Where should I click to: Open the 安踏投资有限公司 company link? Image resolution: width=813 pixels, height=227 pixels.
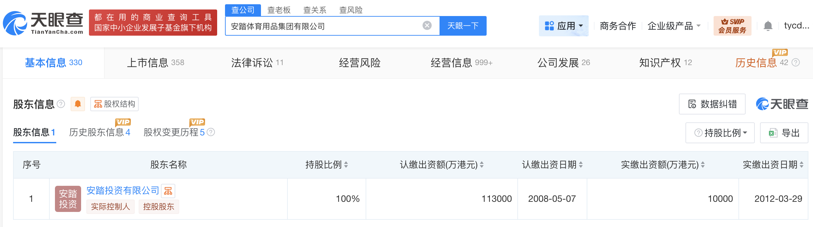tap(123, 190)
